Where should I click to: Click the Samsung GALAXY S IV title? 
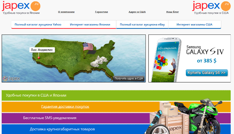[205, 50]
